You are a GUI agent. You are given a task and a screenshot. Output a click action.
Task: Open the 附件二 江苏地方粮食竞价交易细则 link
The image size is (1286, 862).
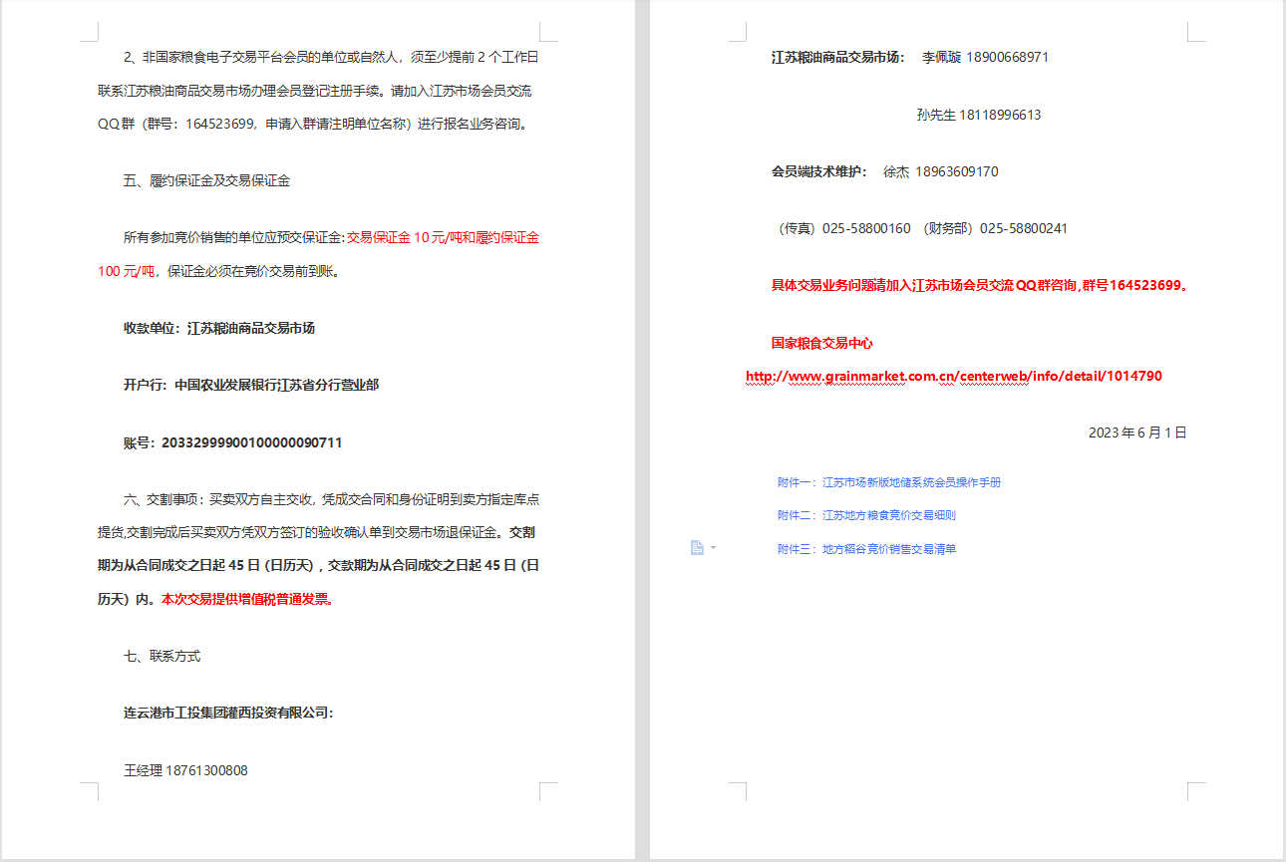[x=866, y=515]
